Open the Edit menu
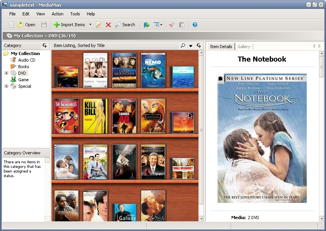Viewport: 326px width, 231px height. tap(26, 14)
